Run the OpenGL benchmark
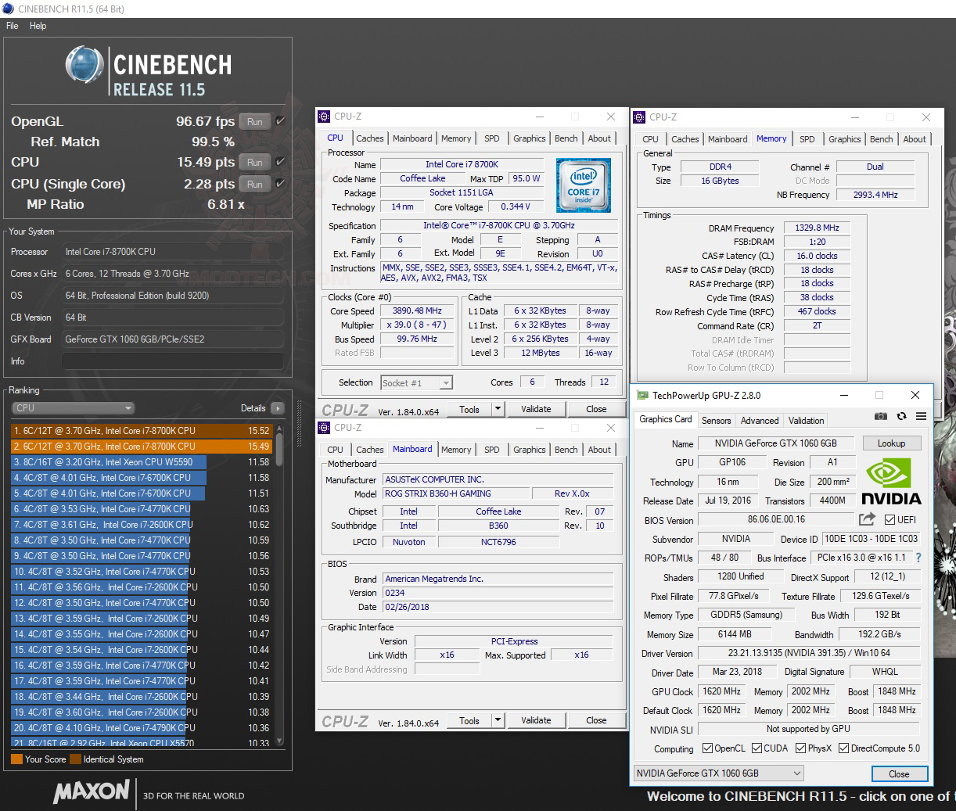The height and width of the screenshot is (811, 956). pos(255,121)
